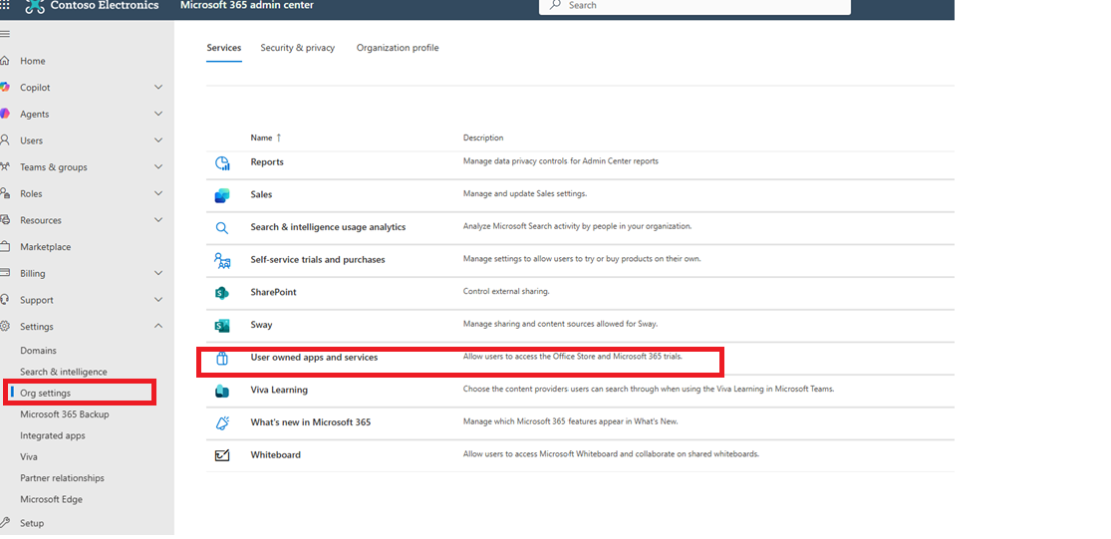Sort by the Name column header
1111x539 pixels.
(x=266, y=137)
